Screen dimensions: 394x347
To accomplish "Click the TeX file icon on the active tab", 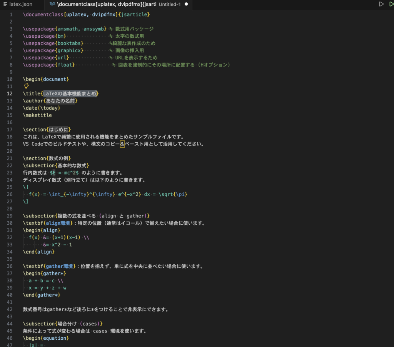I will point(52,4).
